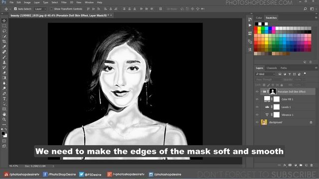Toggle pixel layer filter icon
Image resolution: width=319 pixels, height=179 pixels.
point(280,74)
